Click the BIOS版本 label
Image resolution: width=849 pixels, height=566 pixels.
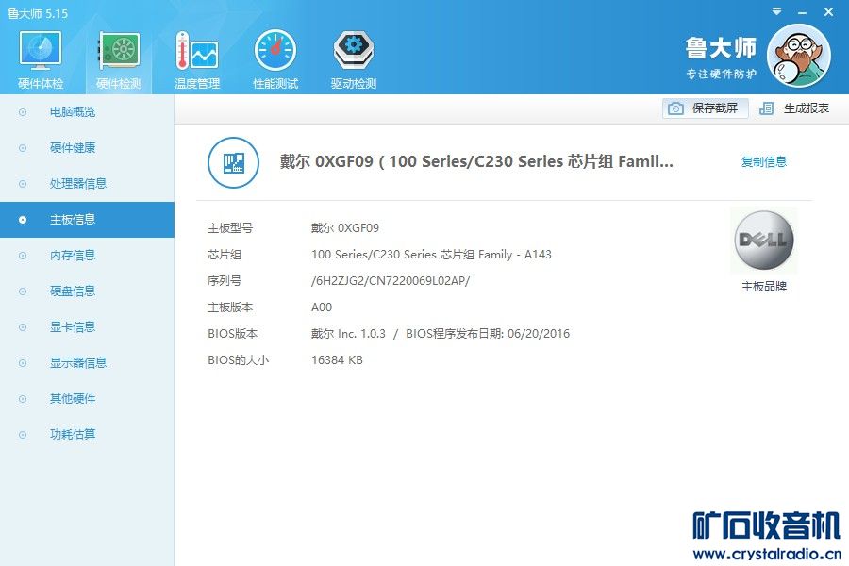(x=232, y=334)
